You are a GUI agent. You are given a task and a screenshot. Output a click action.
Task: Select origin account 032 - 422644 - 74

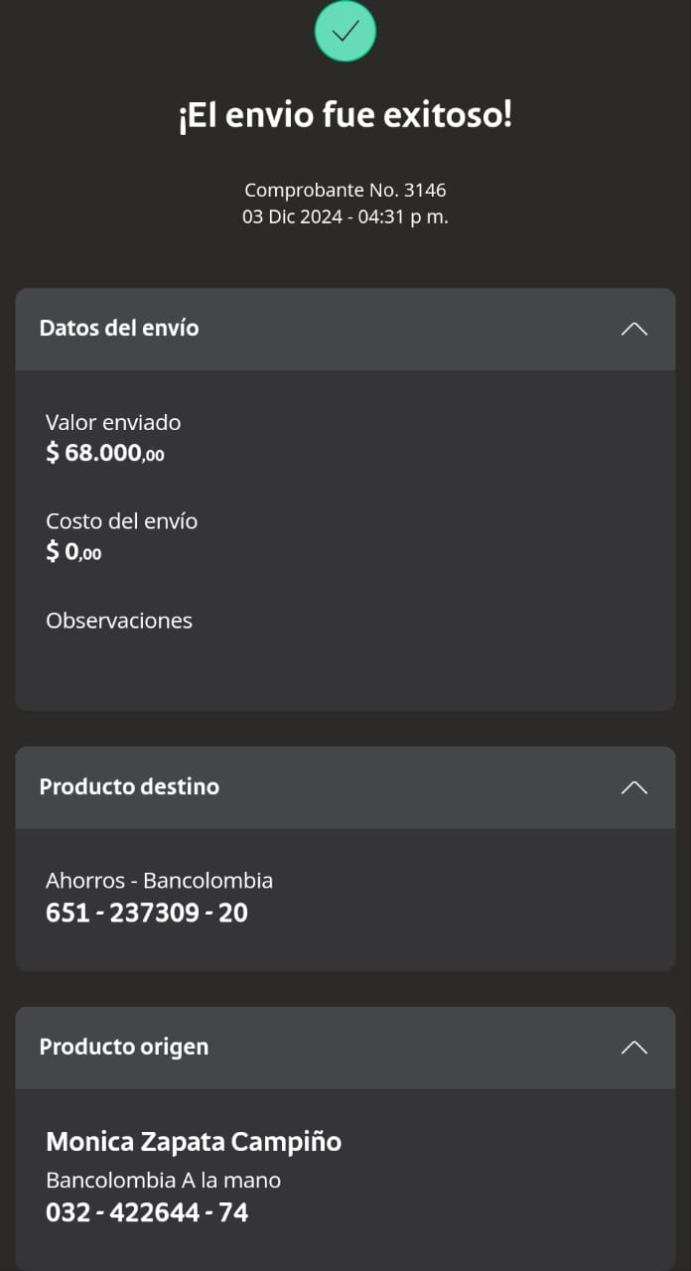coord(147,1212)
